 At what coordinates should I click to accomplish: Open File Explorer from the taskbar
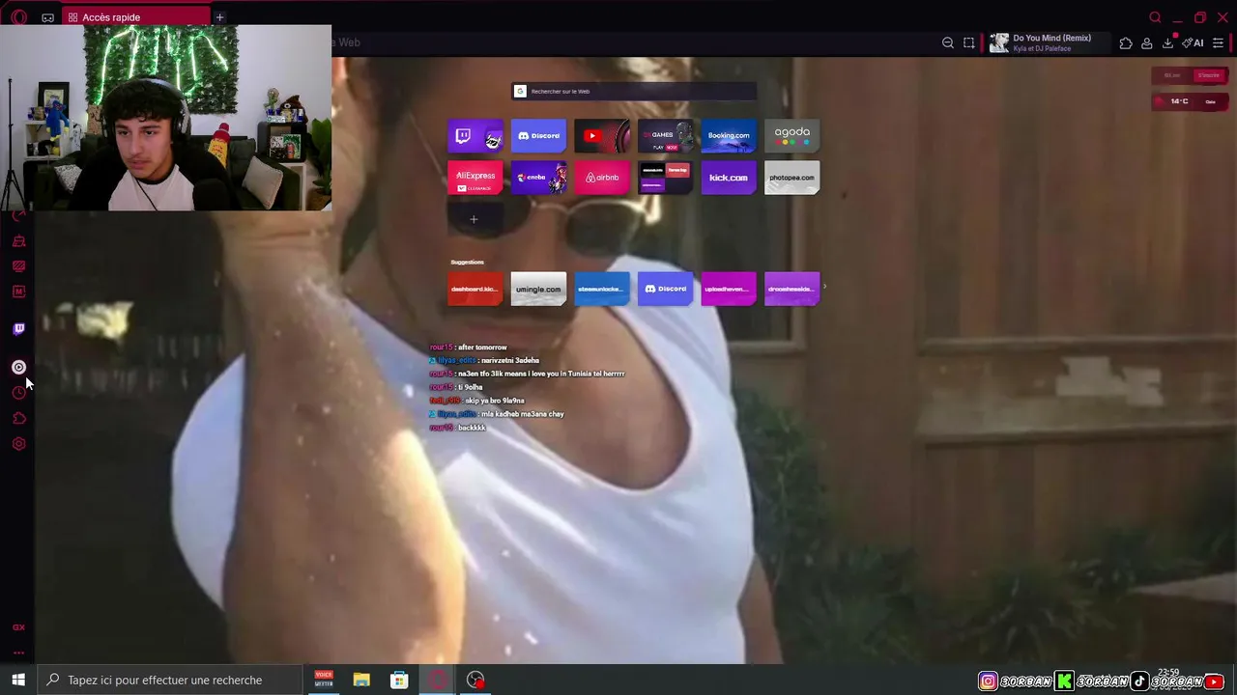[361, 680]
